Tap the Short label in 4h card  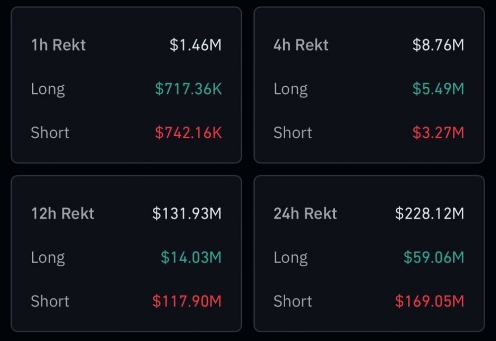(293, 133)
